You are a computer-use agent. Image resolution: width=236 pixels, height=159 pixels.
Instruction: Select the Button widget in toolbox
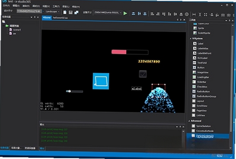coord(199,68)
